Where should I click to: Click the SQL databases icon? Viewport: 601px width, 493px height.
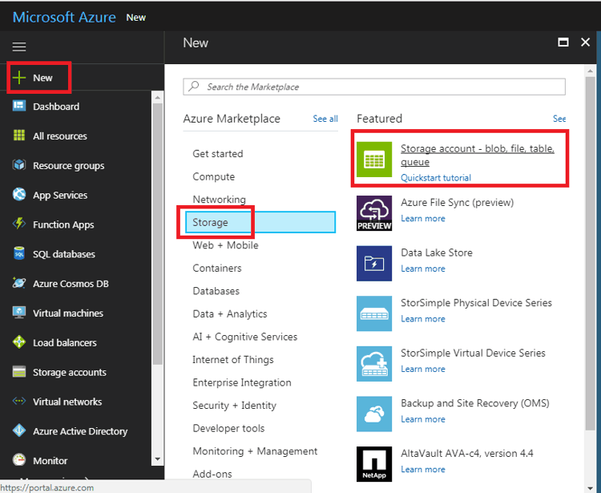click(19, 254)
